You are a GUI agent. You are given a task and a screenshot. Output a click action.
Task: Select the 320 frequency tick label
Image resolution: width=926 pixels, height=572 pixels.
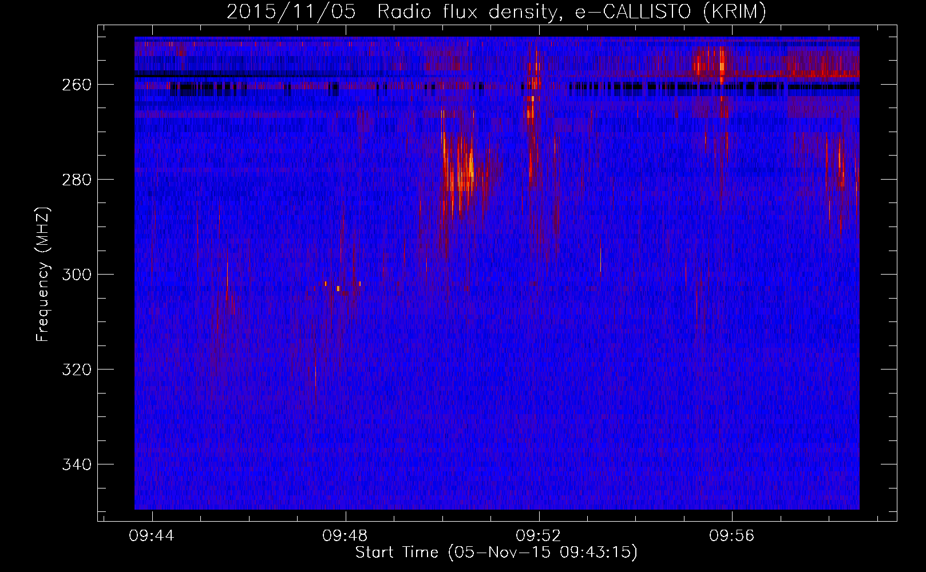[x=76, y=370]
